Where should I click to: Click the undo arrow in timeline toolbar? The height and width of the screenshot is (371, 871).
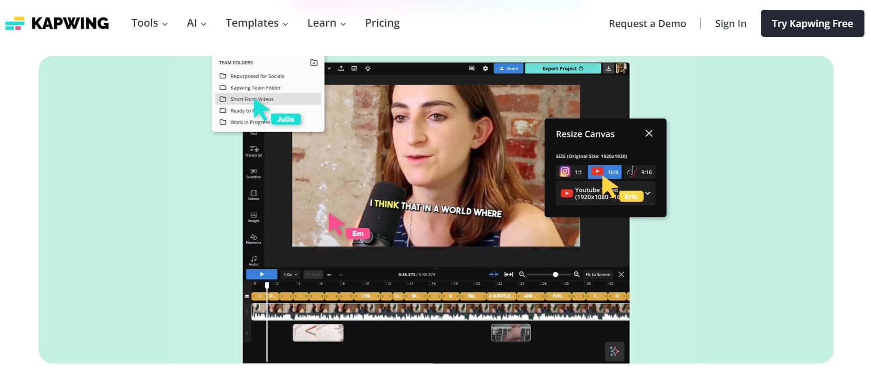pyautogui.click(x=330, y=275)
